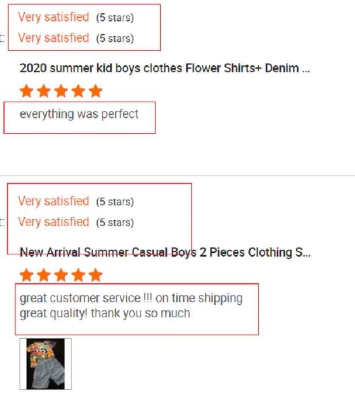The width and height of the screenshot is (355, 398).
Task: Click the first star under the 2020 summer review
Action: pyautogui.click(x=26, y=91)
